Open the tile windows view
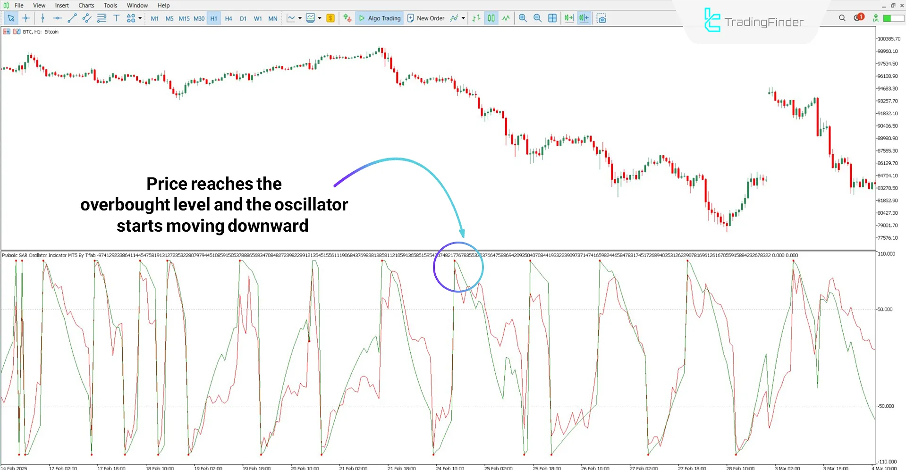Viewport: 906px width, 470px height. pos(552,18)
